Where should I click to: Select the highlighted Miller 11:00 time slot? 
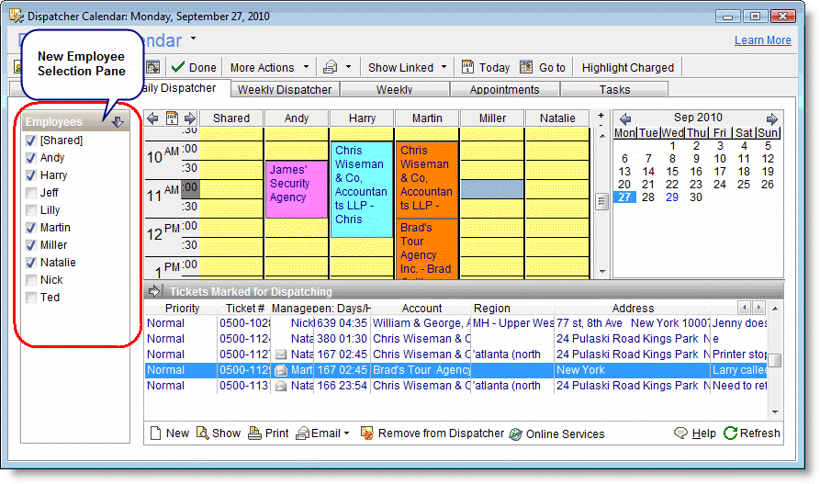[x=491, y=189]
